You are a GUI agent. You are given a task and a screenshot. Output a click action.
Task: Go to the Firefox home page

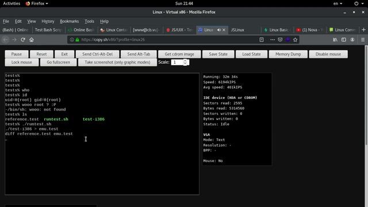point(32,40)
